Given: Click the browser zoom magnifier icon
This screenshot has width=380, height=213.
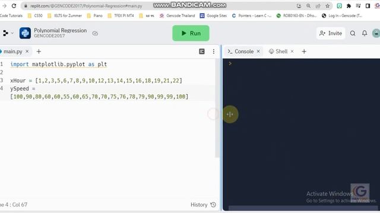Looking at the screenshot, I should [x=308, y=6].
